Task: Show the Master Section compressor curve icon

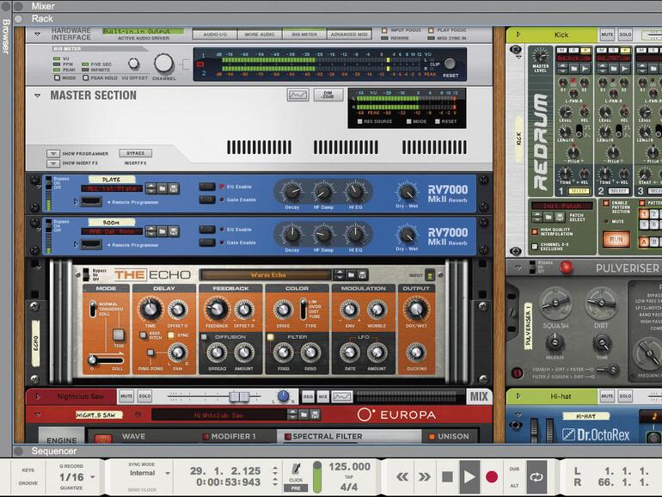Action: point(298,95)
